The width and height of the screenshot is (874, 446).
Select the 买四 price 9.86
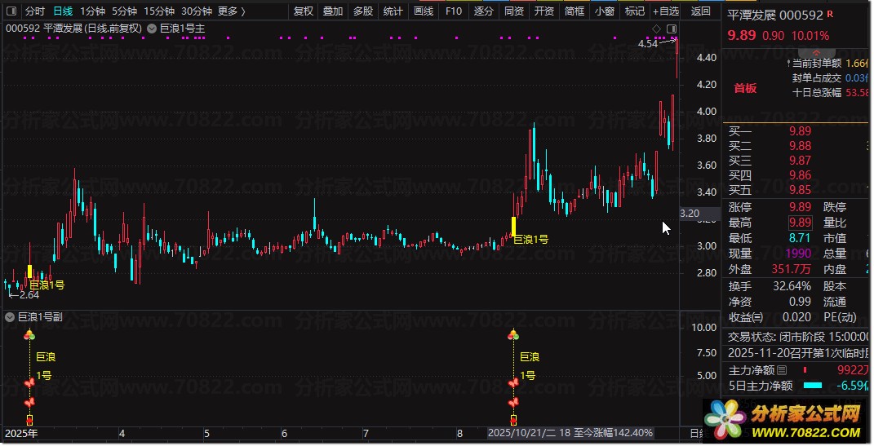(800, 175)
